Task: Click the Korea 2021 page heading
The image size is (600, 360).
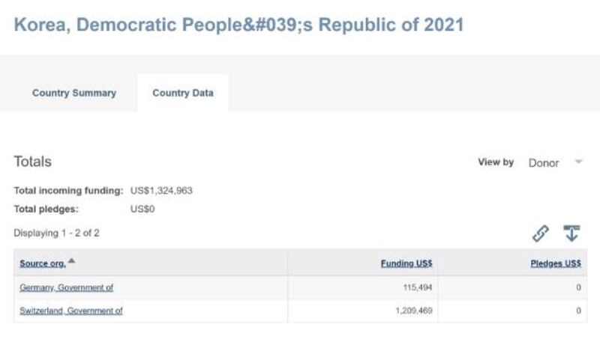Action: tap(238, 25)
